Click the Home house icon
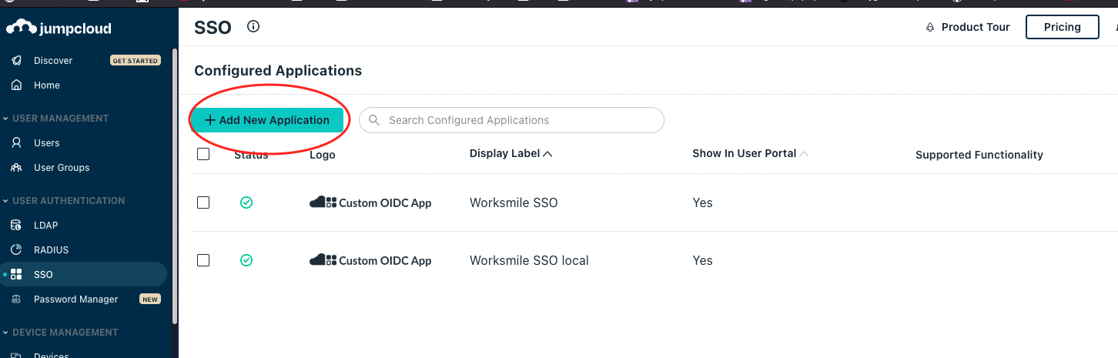 coord(16,85)
